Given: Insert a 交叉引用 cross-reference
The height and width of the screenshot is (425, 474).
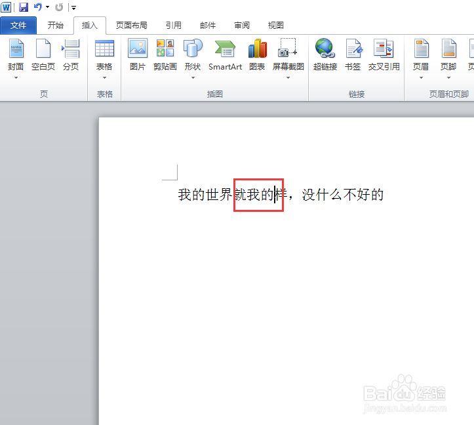Looking at the screenshot, I should [x=384, y=55].
